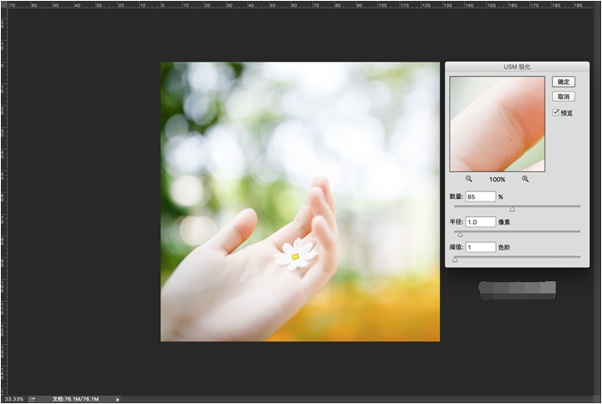The height and width of the screenshot is (404, 602).
Task: Click the white flower on the canvas
Action: coord(295,254)
